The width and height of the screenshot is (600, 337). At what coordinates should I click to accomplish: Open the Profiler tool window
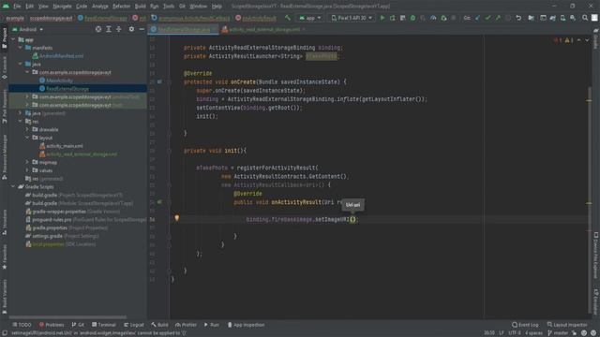pos(186,325)
